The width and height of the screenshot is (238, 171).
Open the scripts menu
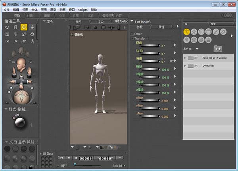pyautogui.click(x=83, y=9)
